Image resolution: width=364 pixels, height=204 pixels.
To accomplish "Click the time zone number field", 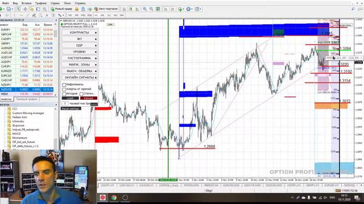I will (x=65, y=104).
